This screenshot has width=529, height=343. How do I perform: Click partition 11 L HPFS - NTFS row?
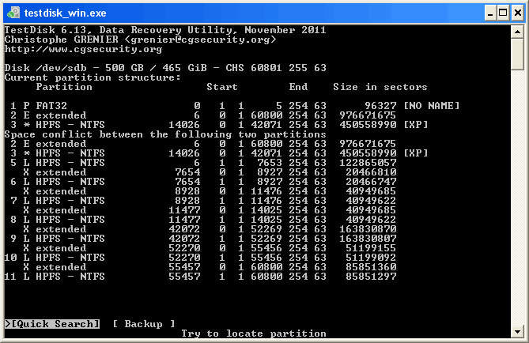pos(200,277)
